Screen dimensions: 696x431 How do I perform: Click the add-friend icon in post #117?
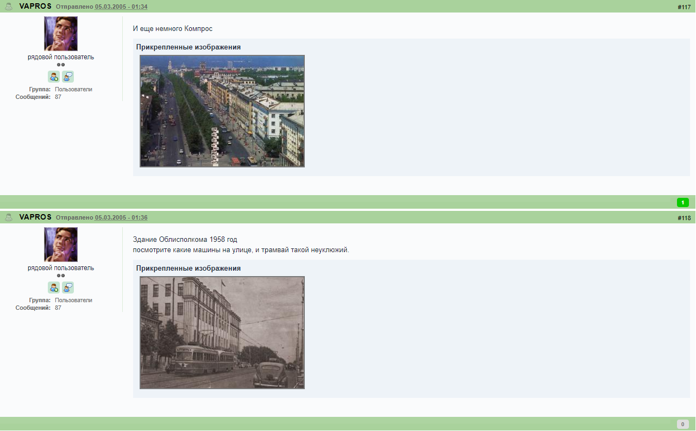(54, 77)
